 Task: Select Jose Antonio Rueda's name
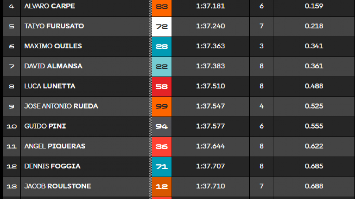click(x=61, y=106)
